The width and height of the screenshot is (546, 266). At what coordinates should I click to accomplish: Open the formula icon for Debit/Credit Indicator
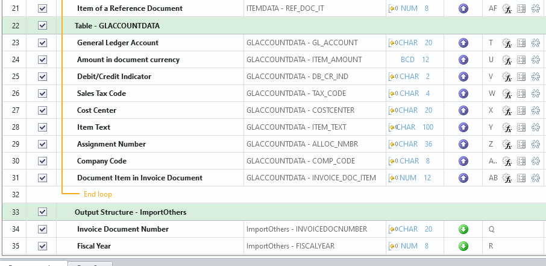pos(507,77)
